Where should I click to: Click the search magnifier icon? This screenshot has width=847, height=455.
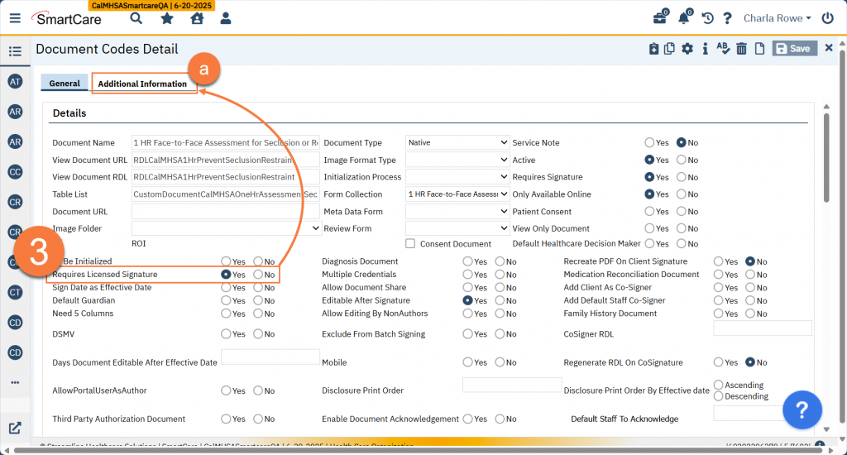(x=136, y=18)
